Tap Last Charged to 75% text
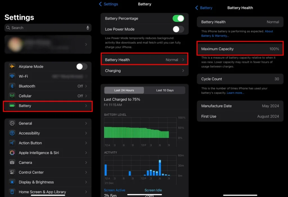Viewport: 288px width, 197px height. pos(122,99)
